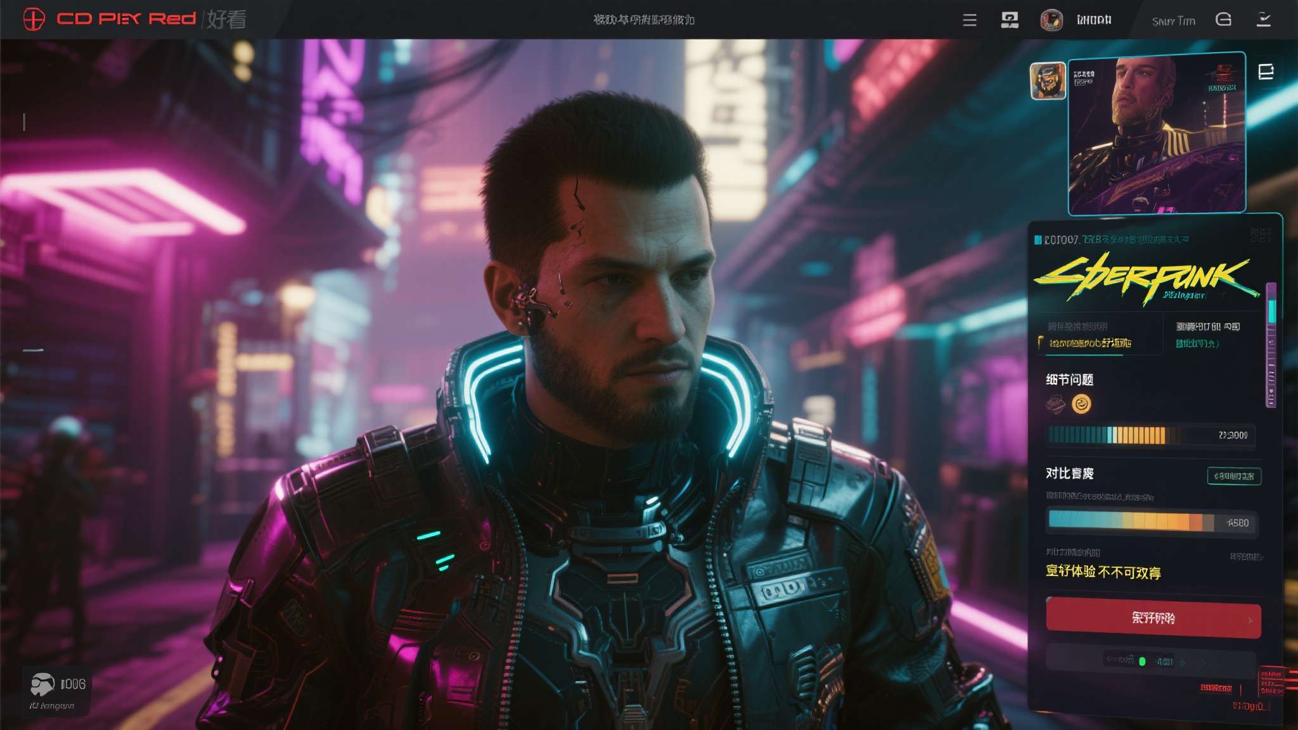Toggle the green dot switch below red button
Viewport: 1298px width, 730px height.
1142,662
